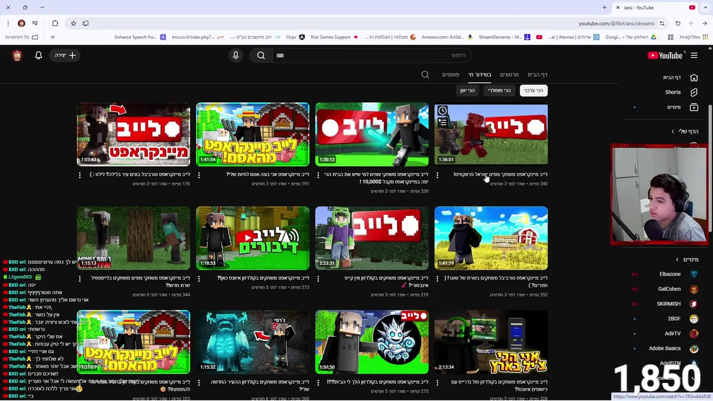This screenshot has width=713, height=401.
Task: Select the הכי ישן (oldest) filter chip
Action: pyautogui.click(x=467, y=90)
